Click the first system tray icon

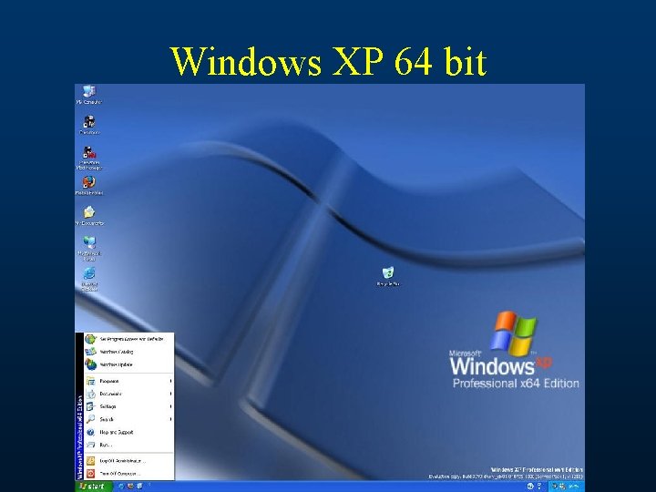coord(555,487)
